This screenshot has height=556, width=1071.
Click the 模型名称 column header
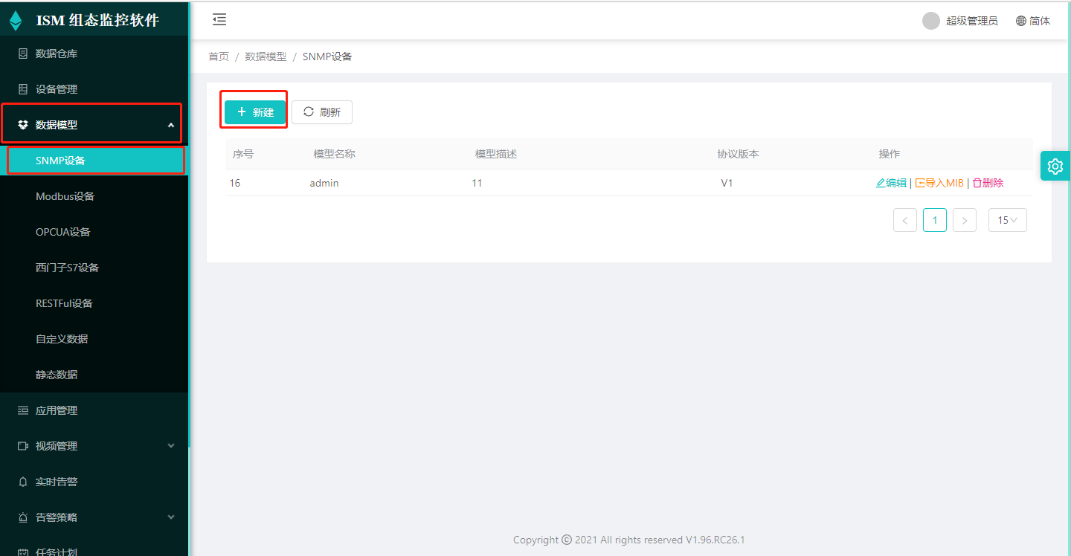(x=334, y=154)
